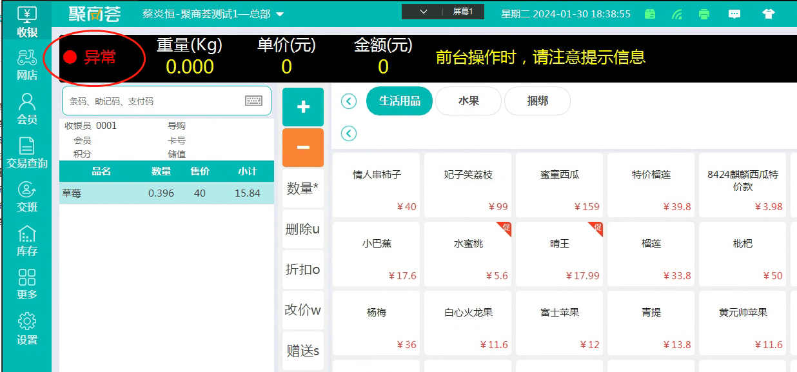The image size is (797, 372).
Task: Click the date time 2024-01-30 display
Action: pyautogui.click(x=566, y=14)
